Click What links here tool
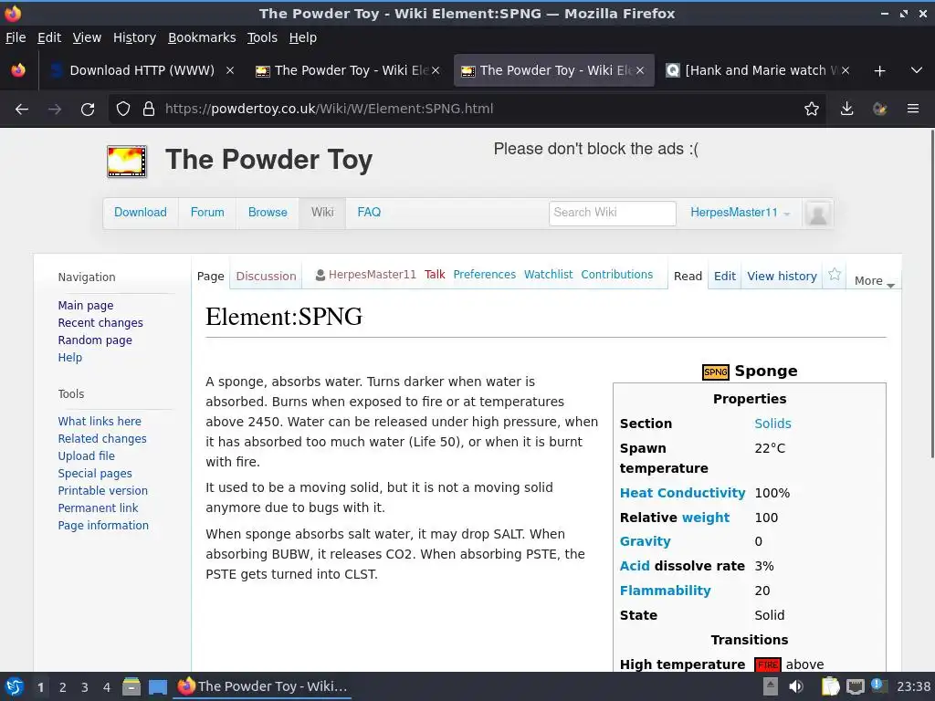Screen dimensions: 935x701 (100, 421)
